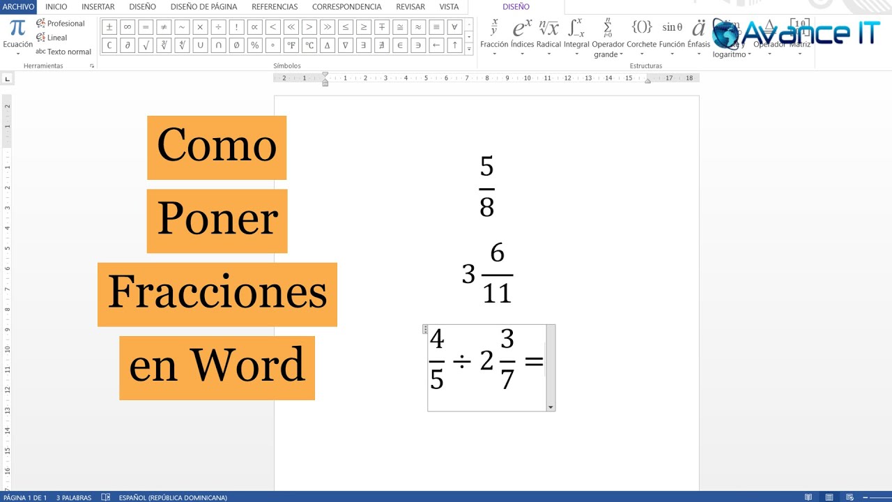Insert the proportional-to ∝ symbol
The height and width of the screenshot is (502, 892).
[254, 27]
